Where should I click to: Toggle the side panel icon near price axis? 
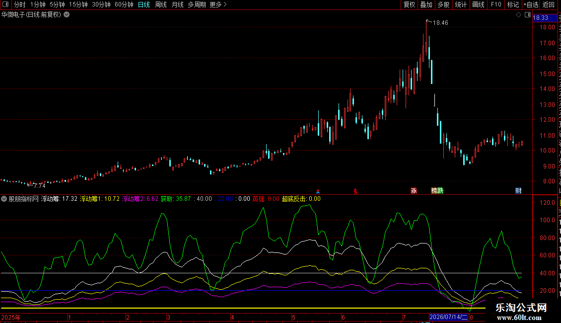tap(528, 15)
